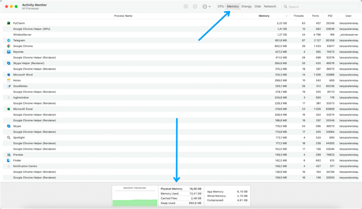The image size is (362, 209).
Task: Select the Microsoft Excel process name
Action: pyautogui.click(x=23, y=109)
